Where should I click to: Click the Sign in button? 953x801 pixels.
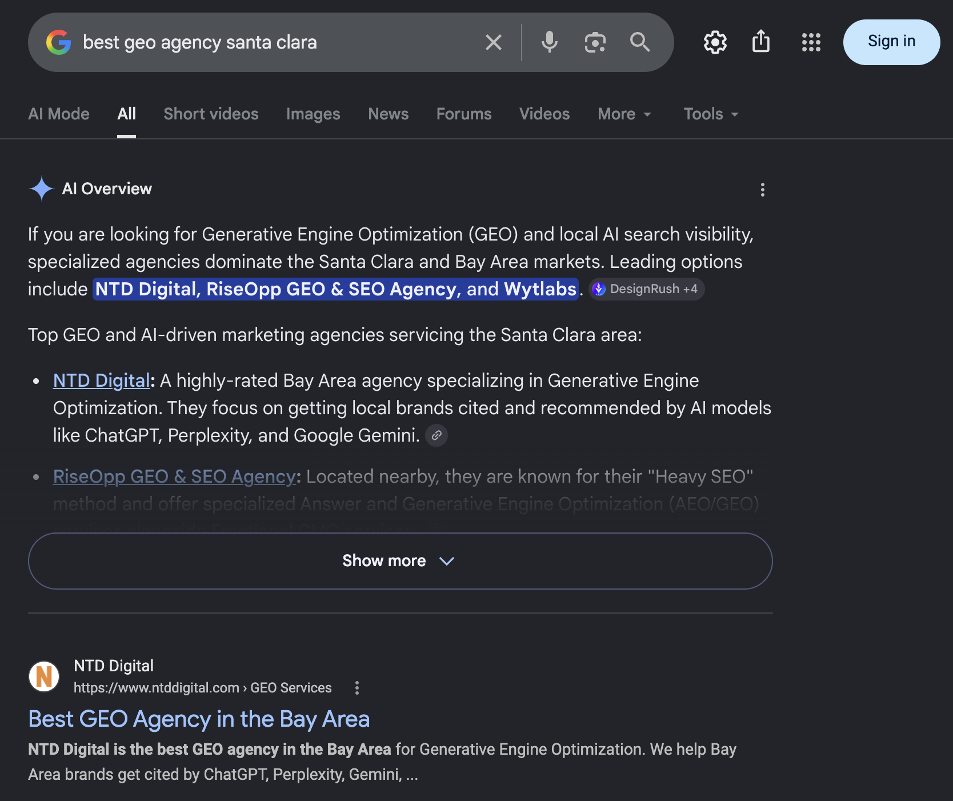click(x=891, y=42)
